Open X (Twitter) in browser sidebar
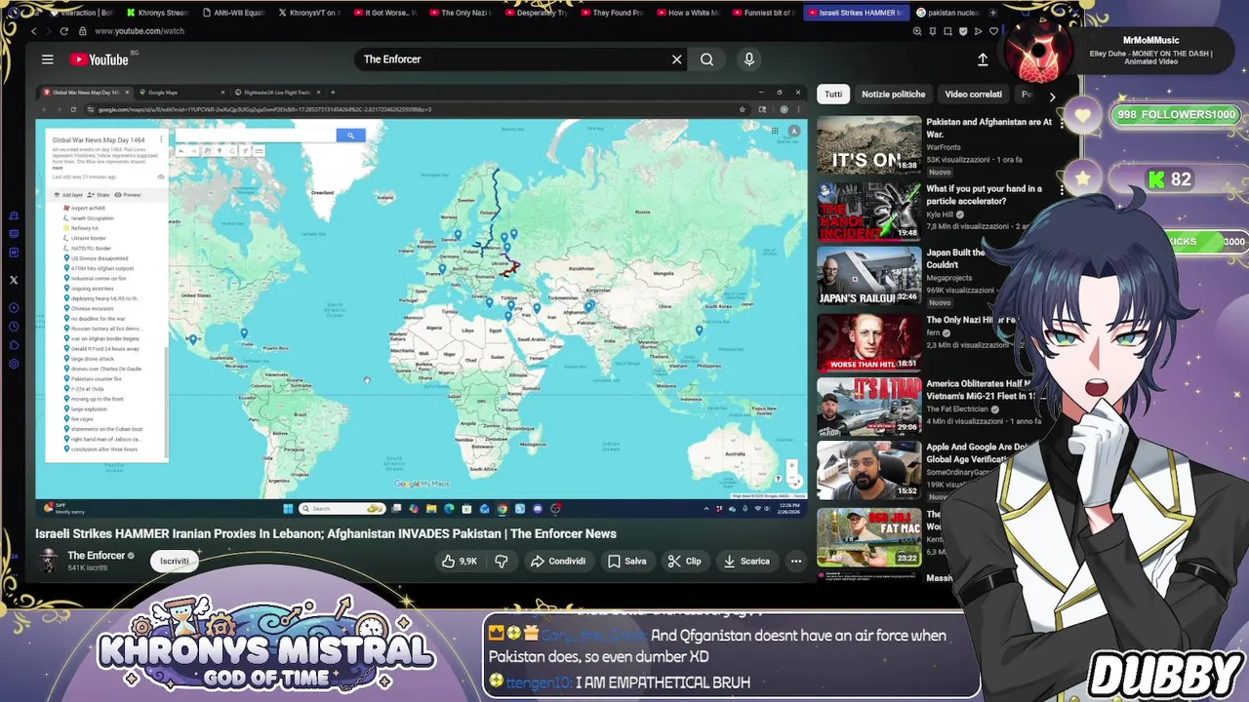Image resolution: width=1249 pixels, height=702 pixels. (x=14, y=280)
